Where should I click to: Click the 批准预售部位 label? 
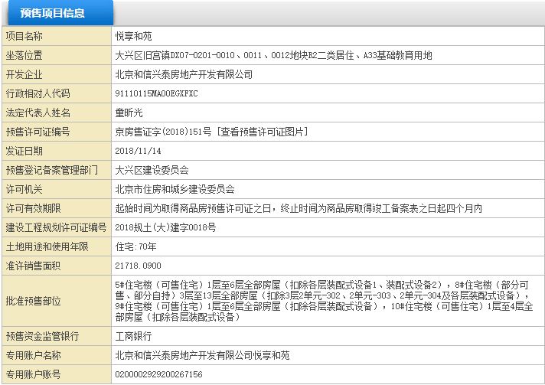point(34,301)
